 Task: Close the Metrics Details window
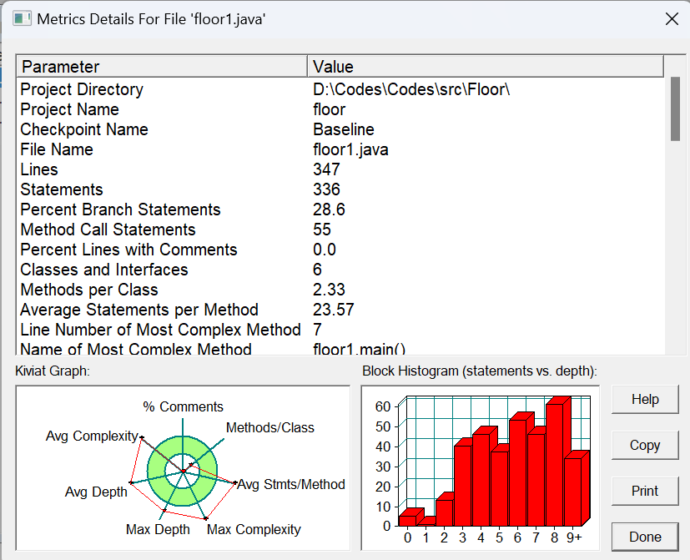pyautogui.click(x=672, y=19)
